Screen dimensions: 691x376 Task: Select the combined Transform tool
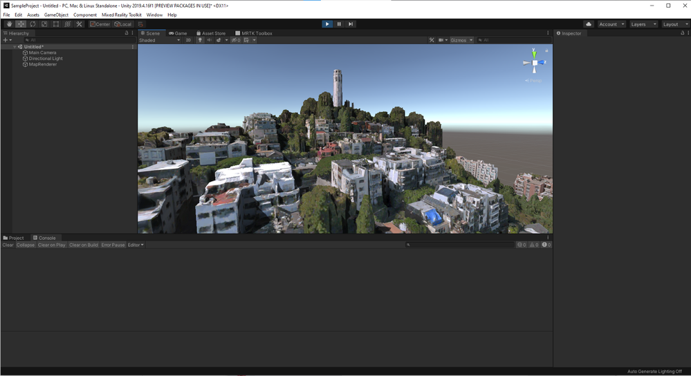click(67, 24)
